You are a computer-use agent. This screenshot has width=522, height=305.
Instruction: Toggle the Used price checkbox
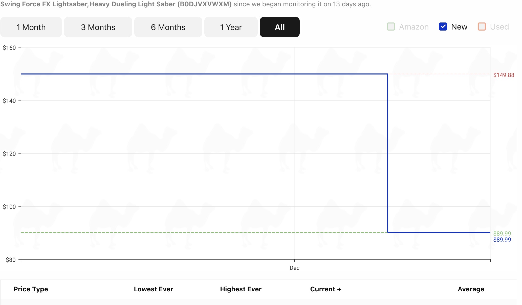(x=482, y=27)
